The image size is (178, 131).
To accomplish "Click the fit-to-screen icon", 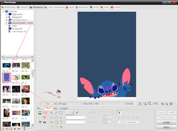I will tap(140, 104).
